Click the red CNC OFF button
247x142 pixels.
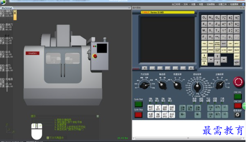coord(238,105)
